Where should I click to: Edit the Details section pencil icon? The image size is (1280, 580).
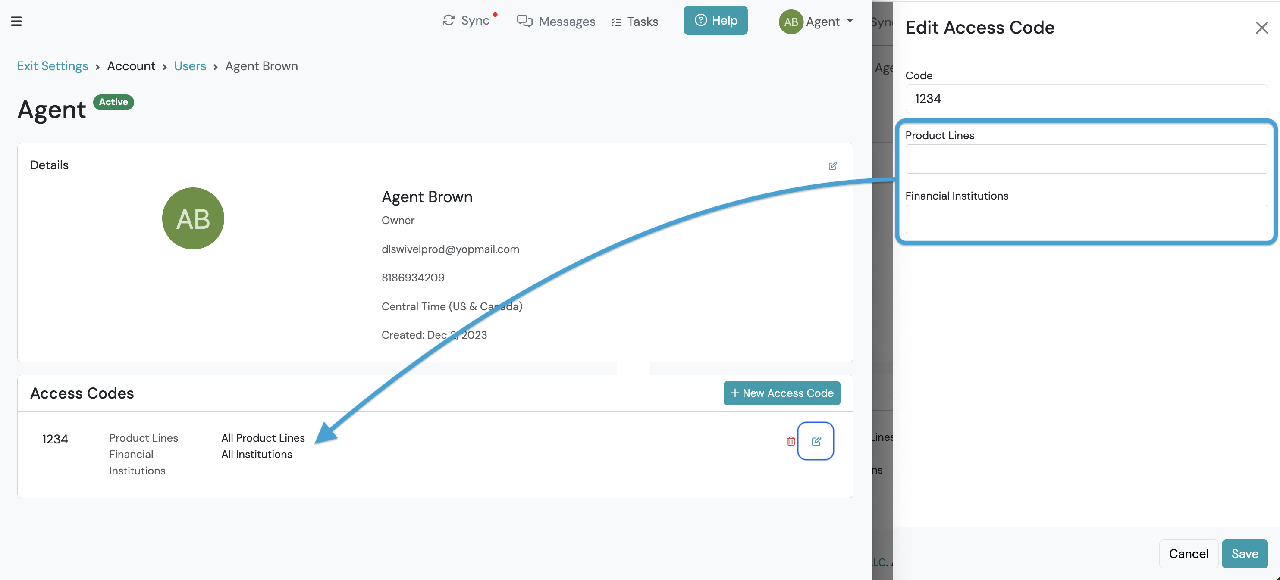(832, 166)
